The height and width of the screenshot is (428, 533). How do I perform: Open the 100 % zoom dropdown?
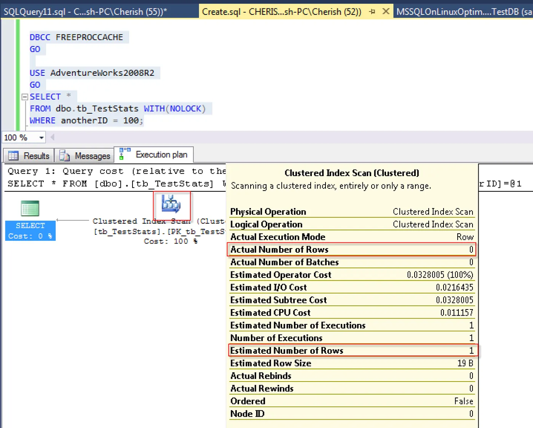pyautogui.click(x=41, y=138)
